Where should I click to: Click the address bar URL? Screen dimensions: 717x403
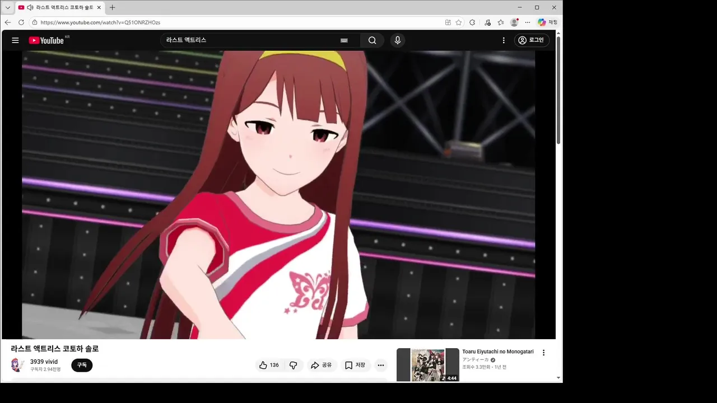pos(100,22)
